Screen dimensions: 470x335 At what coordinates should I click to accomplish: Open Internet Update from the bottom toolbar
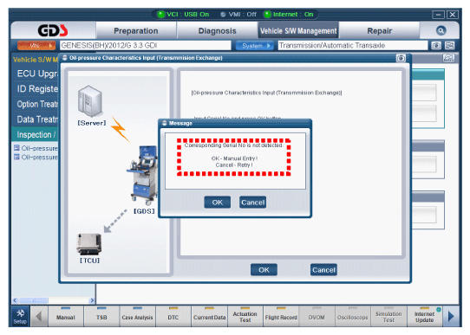tap(425, 317)
